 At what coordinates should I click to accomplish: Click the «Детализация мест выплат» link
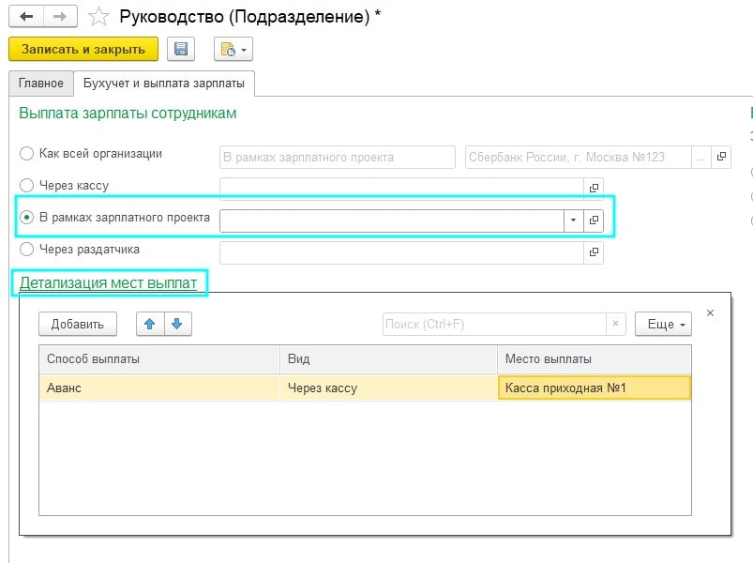[x=108, y=281]
